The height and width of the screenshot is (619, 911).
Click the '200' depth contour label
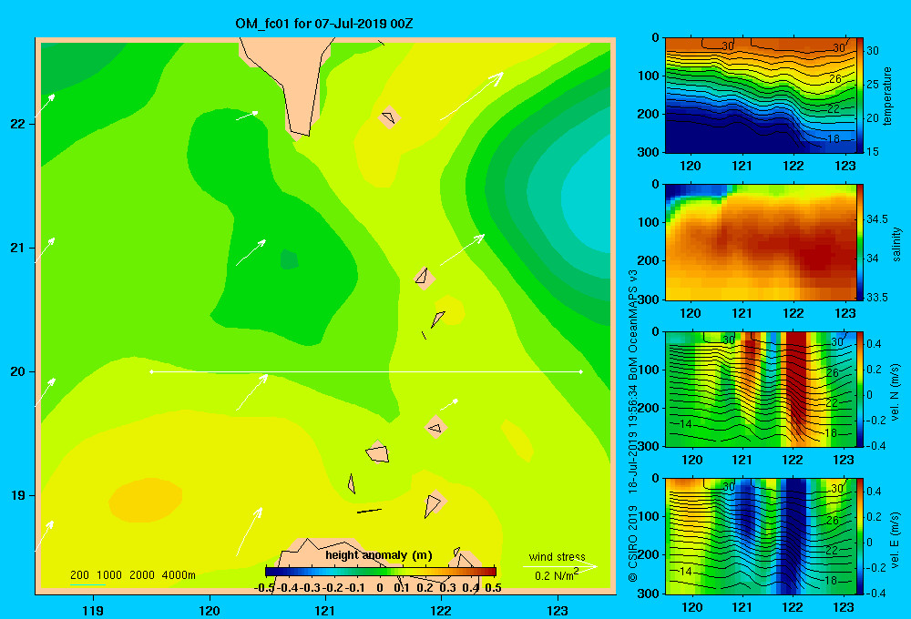tap(79, 575)
